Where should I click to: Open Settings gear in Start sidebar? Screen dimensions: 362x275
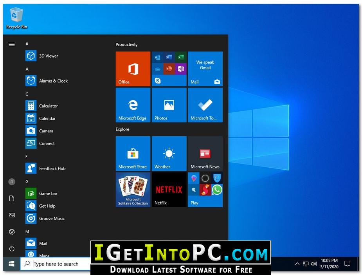tap(12, 232)
